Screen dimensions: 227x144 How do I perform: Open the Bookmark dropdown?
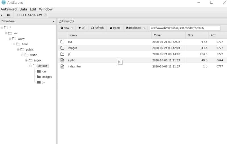point(136,28)
